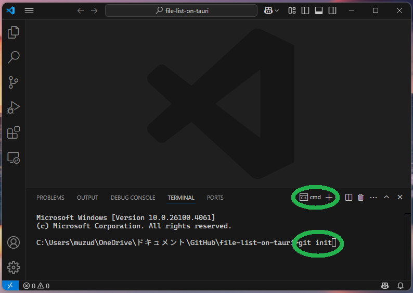
Task: Open the Search view
Action: point(13,57)
